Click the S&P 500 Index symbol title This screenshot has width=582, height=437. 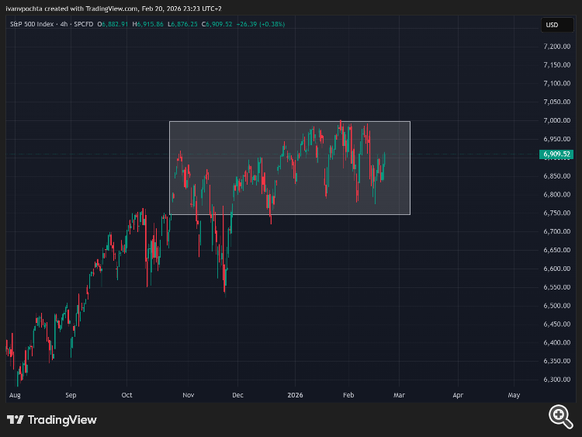(x=32, y=24)
